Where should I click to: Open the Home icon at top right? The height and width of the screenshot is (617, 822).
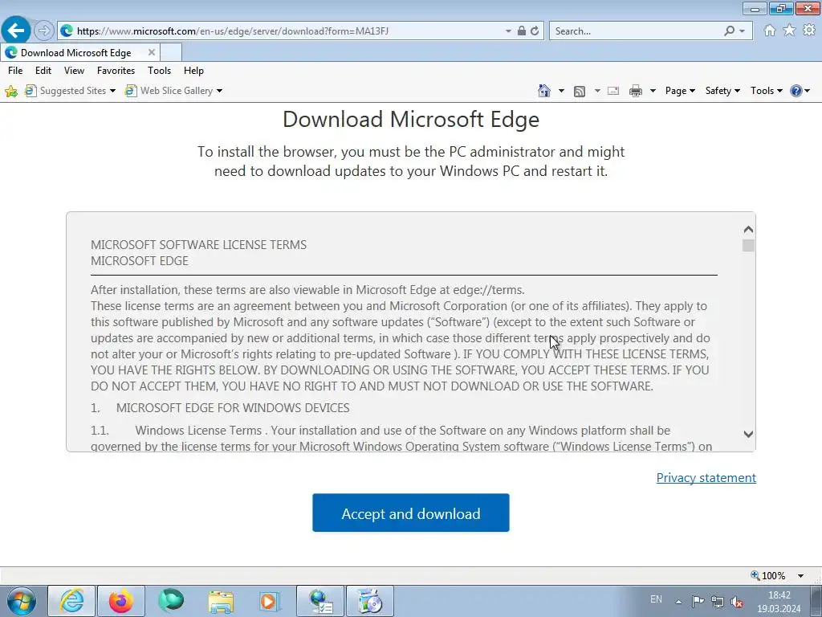(x=770, y=31)
